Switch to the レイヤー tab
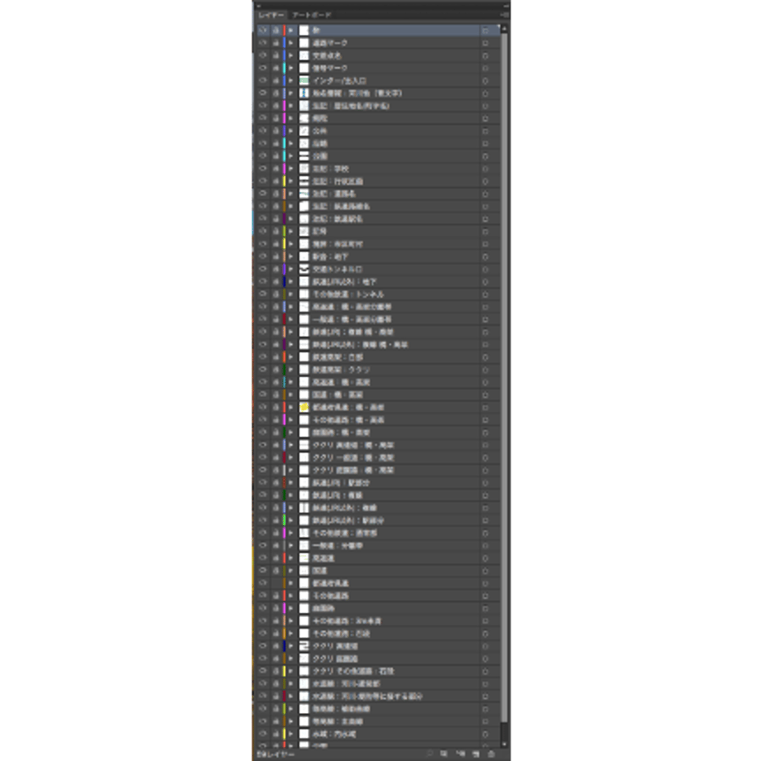This screenshot has height=761, width=761. pos(270,15)
